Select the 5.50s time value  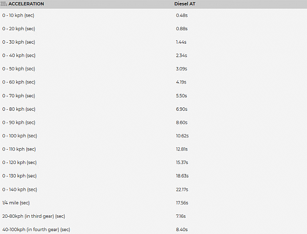(181, 96)
